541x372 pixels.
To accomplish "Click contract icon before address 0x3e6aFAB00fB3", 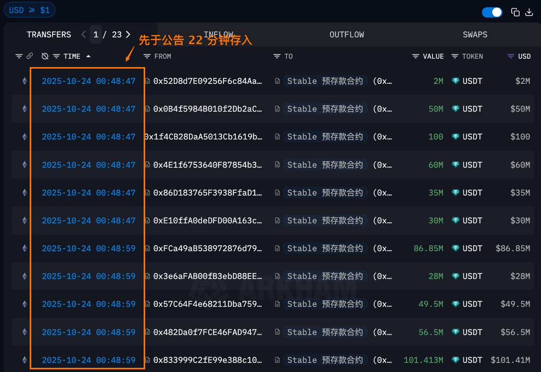I will pyautogui.click(x=147, y=276).
